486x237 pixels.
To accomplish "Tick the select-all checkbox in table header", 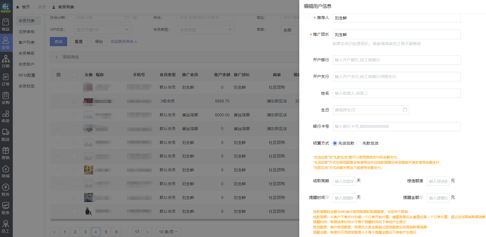I will pyautogui.click(x=74, y=75).
